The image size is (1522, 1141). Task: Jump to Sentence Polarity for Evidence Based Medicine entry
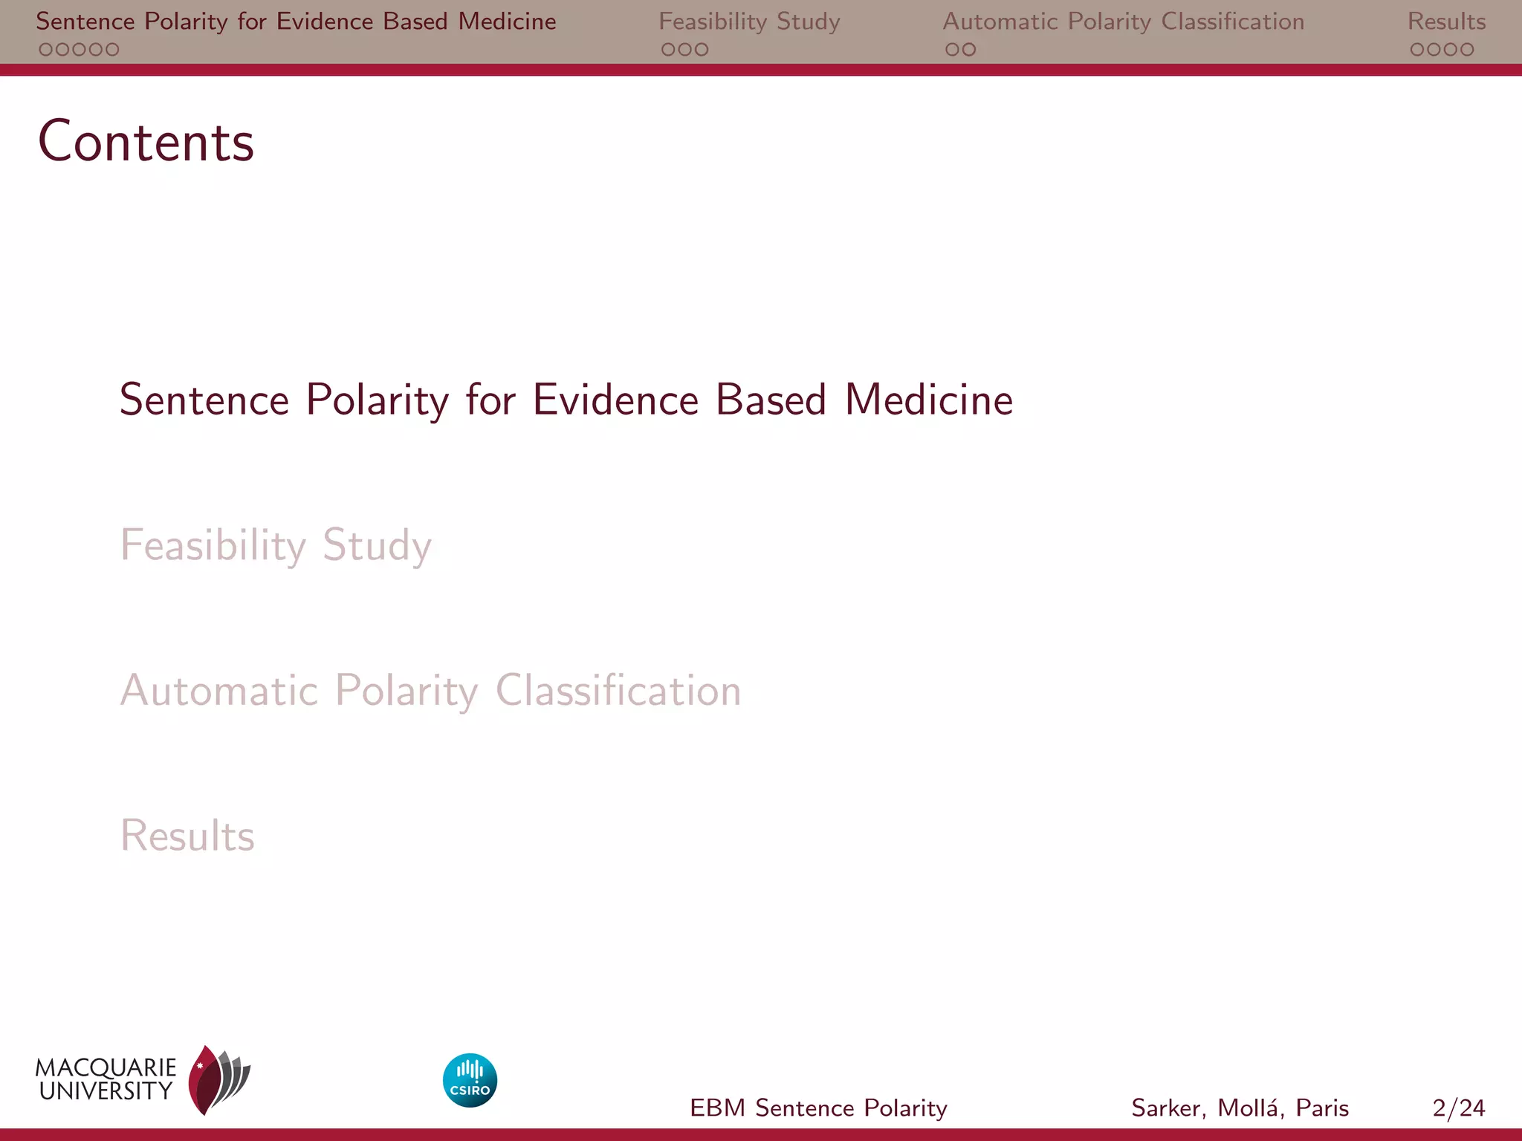pos(566,400)
